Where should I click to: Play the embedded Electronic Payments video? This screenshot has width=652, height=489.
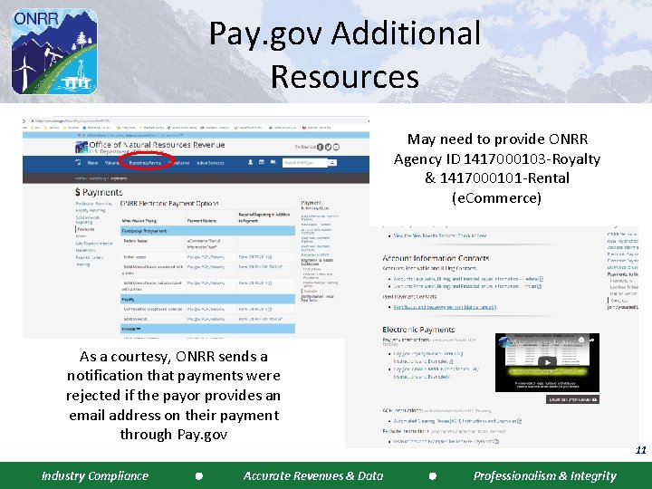click(x=547, y=362)
